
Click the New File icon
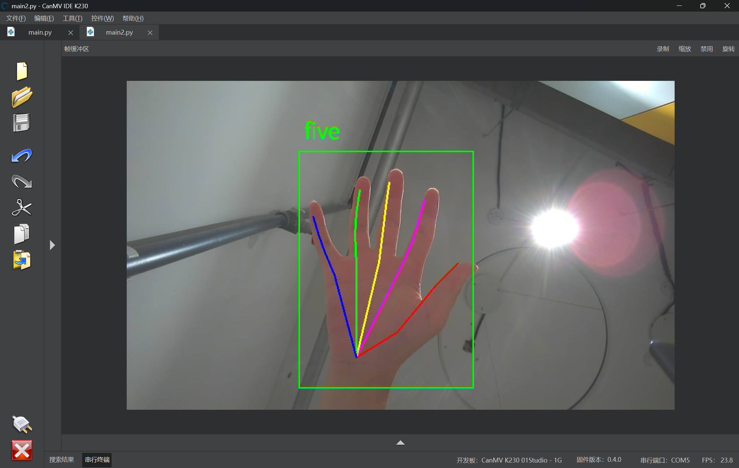click(x=22, y=71)
